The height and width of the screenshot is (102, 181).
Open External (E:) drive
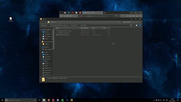46,73
